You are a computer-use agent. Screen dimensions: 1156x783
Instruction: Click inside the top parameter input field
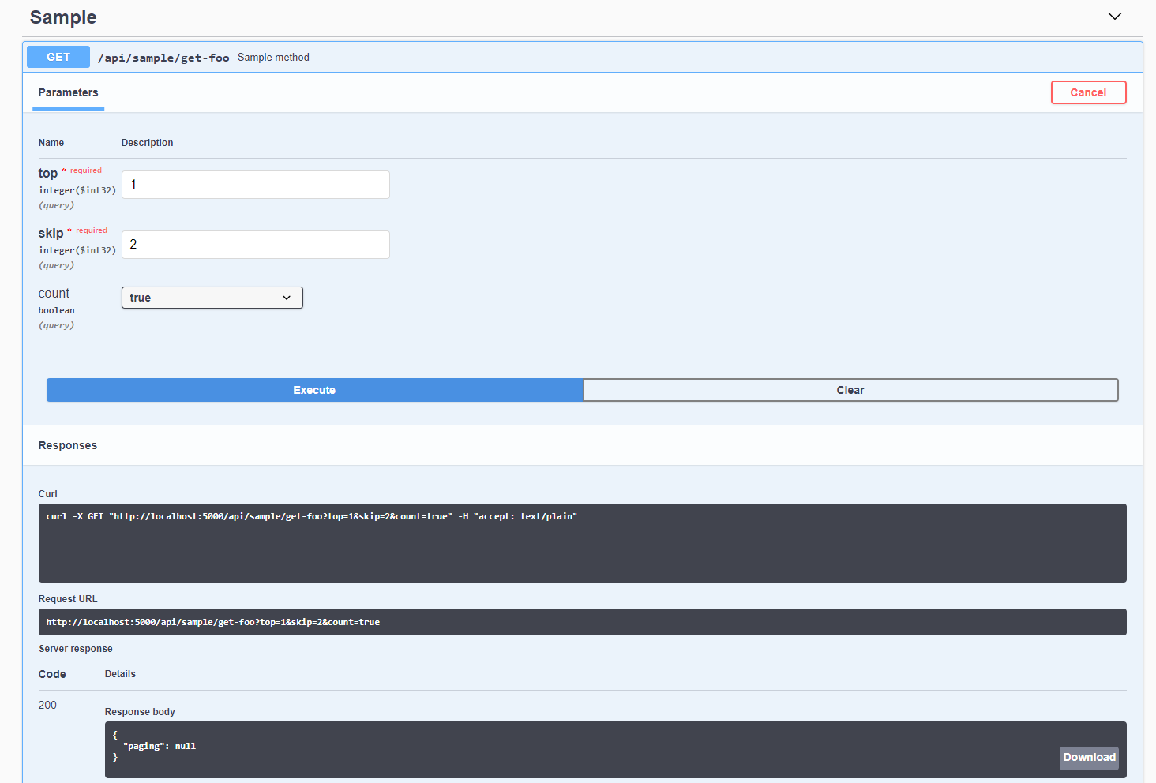(255, 184)
